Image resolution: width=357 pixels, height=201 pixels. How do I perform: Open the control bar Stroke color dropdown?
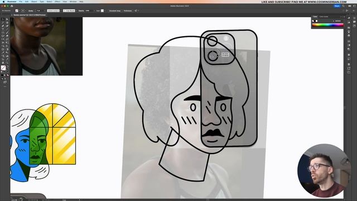coord(26,11)
